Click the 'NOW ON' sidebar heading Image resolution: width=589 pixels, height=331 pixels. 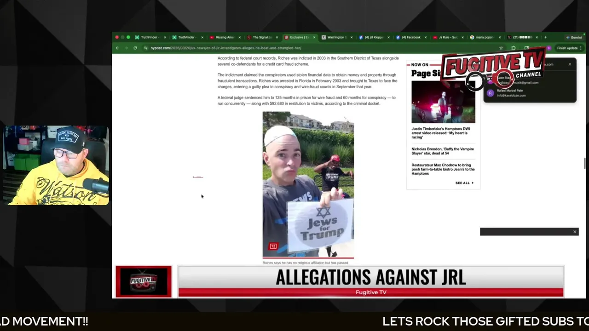tap(420, 65)
